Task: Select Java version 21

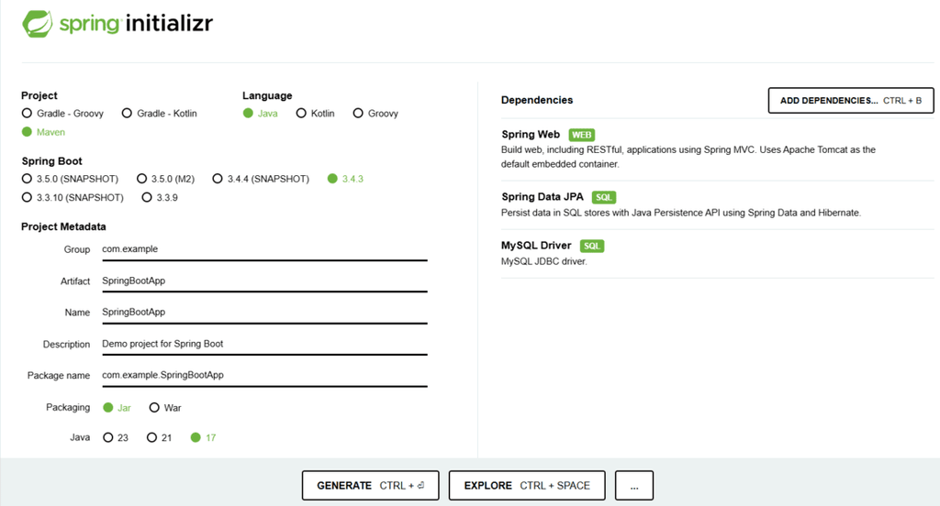Action: pos(160,438)
